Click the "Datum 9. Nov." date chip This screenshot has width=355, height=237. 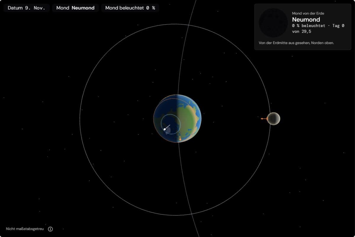[26, 8]
